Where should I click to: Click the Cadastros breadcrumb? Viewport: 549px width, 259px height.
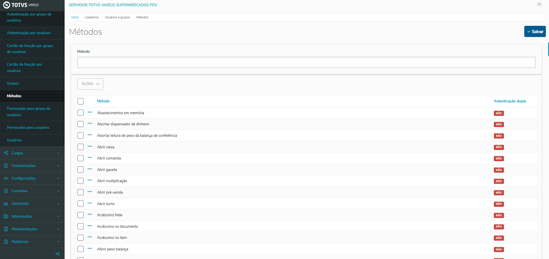pyautogui.click(x=92, y=17)
